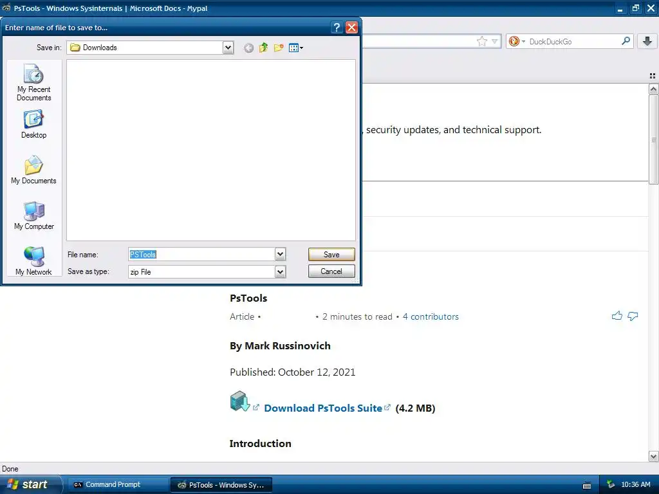
Task: Click the Done status bar text
Action: [x=10, y=469]
